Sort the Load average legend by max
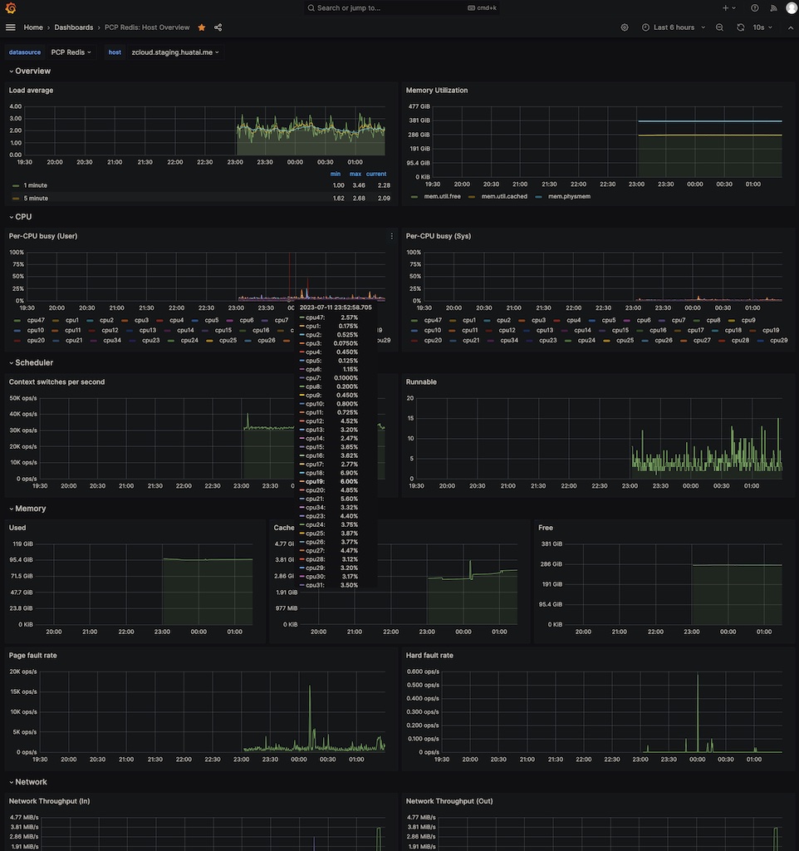 coord(355,174)
